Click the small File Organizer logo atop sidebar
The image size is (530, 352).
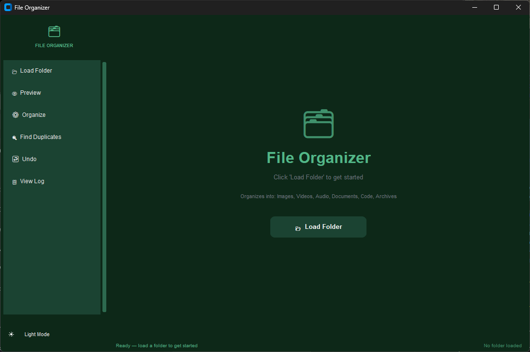click(x=54, y=31)
